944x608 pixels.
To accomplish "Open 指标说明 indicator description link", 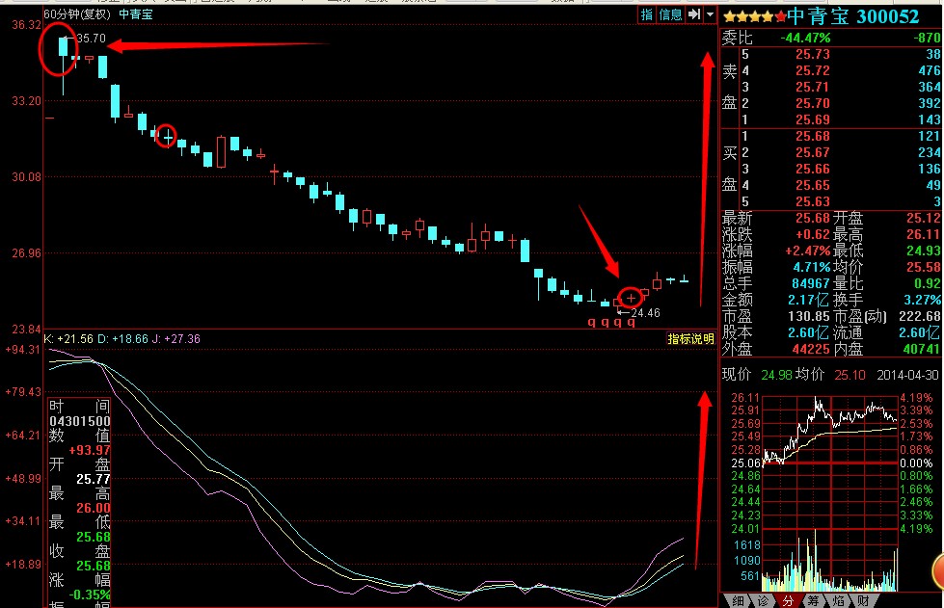I will pos(690,339).
